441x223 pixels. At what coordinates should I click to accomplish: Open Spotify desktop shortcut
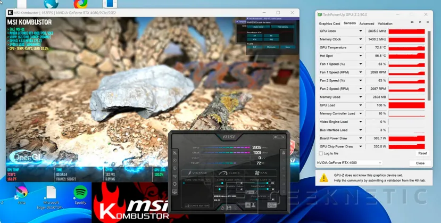(80, 193)
